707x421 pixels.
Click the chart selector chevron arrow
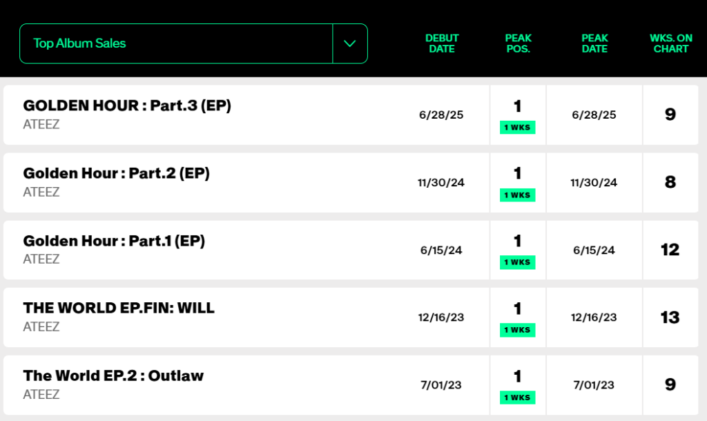click(x=350, y=43)
